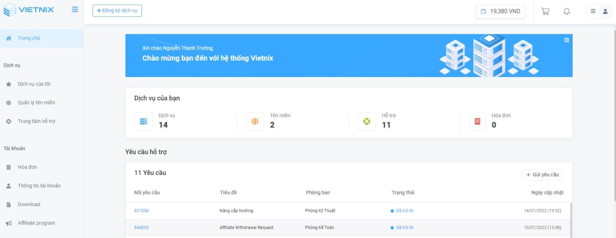This screenshot has height=238, width=616.
Task: Click the Gửi yêu cầu button
Action: click(x=543, y=175)
